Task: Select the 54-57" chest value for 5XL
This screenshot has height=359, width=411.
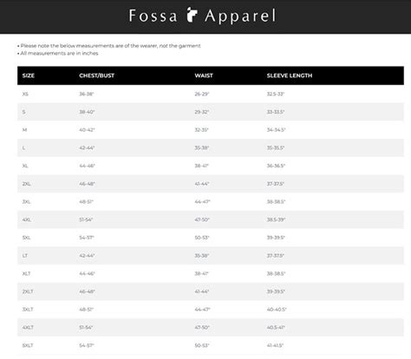Action: click(x=87, y=238)
